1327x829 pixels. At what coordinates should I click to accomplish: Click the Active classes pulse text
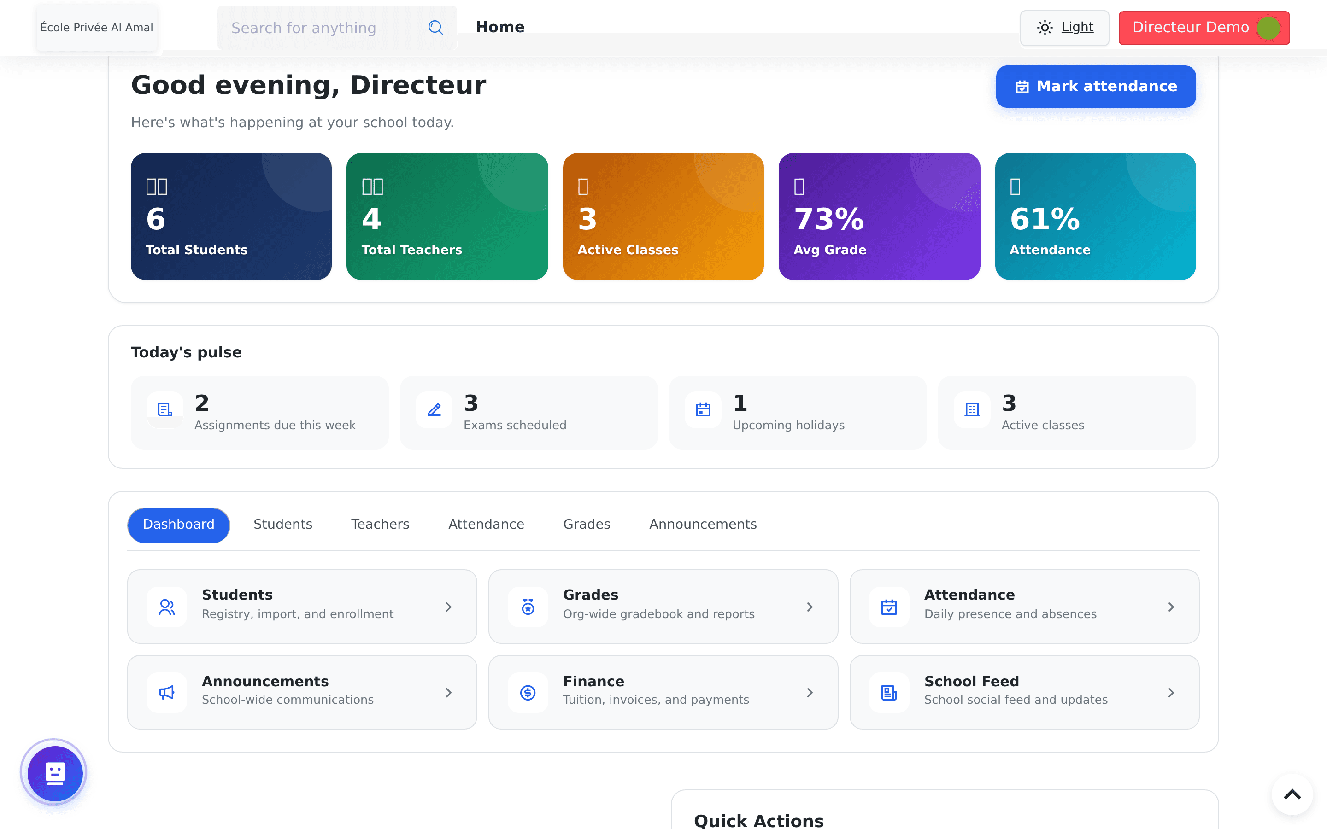[x=1042, y=426]
